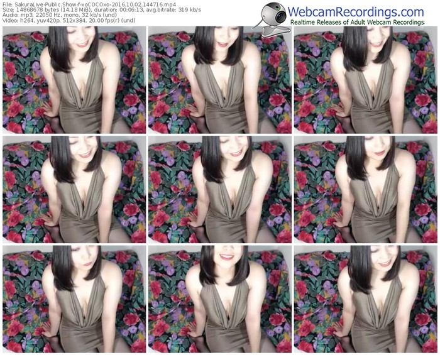Open the first thumbnail in the middle row
440x355 pixels.
74,190
